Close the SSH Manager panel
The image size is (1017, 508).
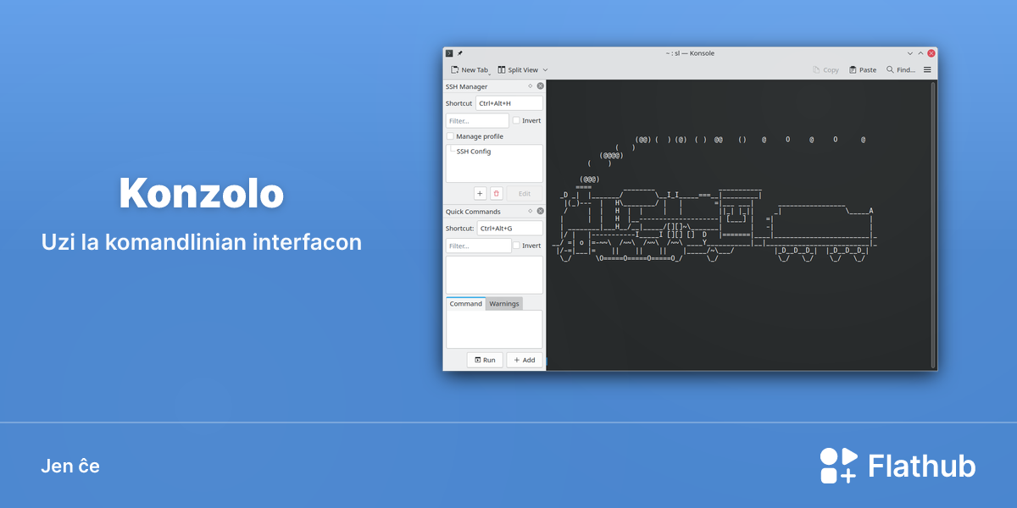[x=541, y=86]
